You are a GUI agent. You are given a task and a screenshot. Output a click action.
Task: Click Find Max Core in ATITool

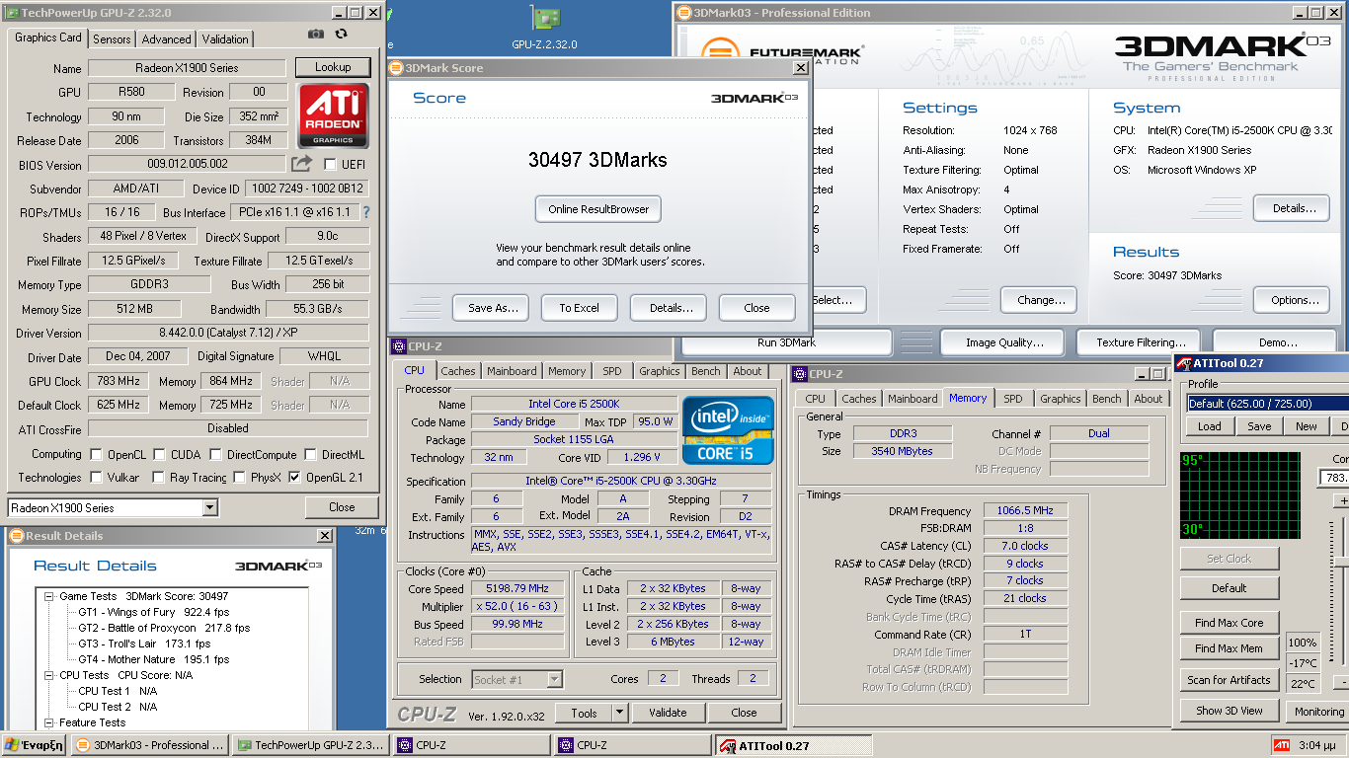click(1230, 623)
